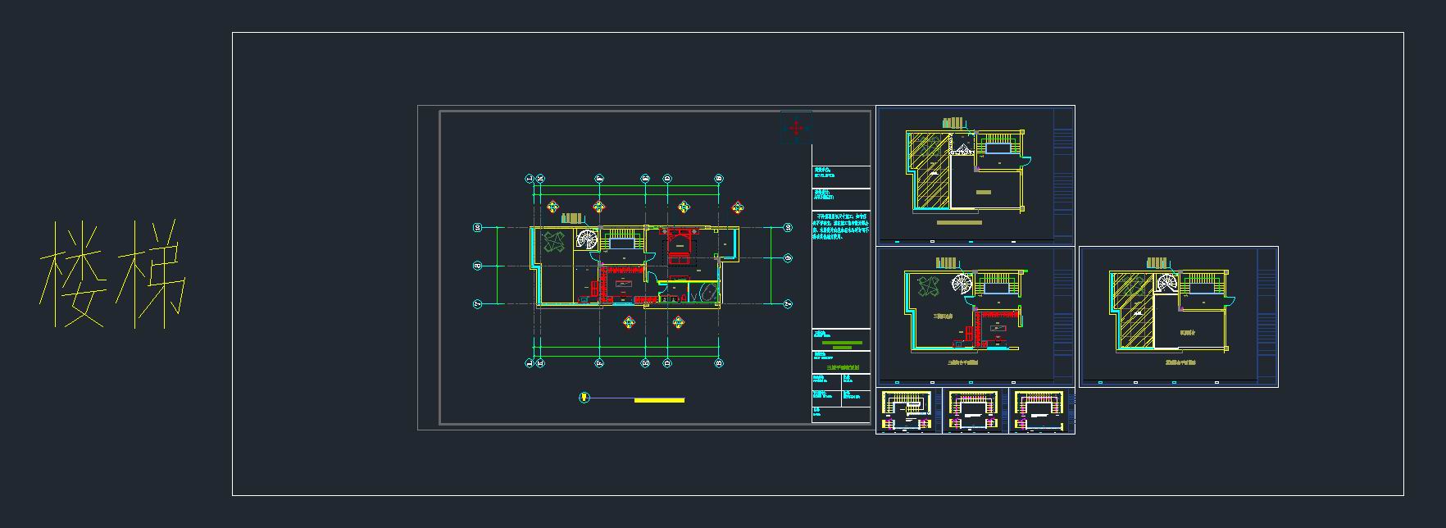This screenshot has height=528, width=1446.
Task: Click the lower-left elevation marker below the main plan
Action: 629,321
